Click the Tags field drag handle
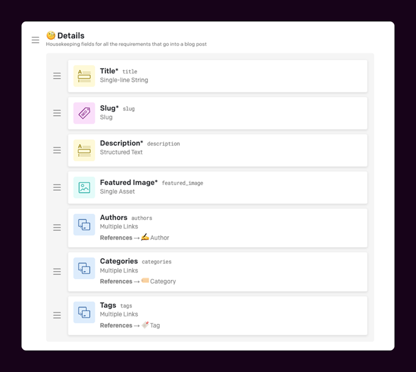 tap(57, 315)
